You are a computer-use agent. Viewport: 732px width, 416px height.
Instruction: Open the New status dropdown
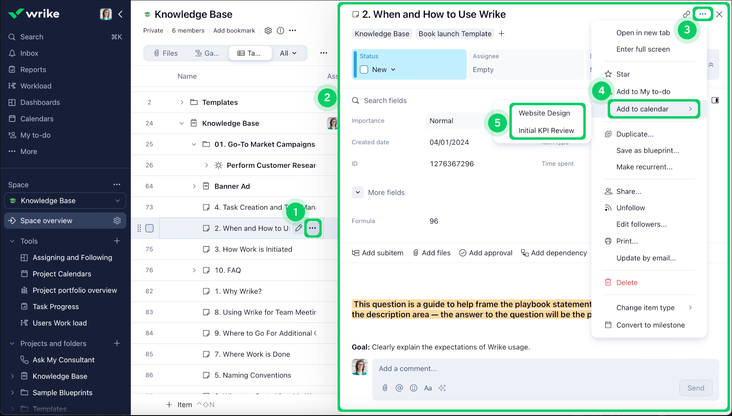click(x=383, y=69)
